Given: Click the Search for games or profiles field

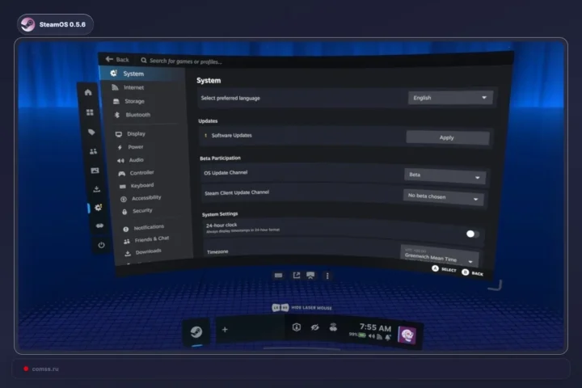Looking at the screenshot, I should (x=186, y=61).
